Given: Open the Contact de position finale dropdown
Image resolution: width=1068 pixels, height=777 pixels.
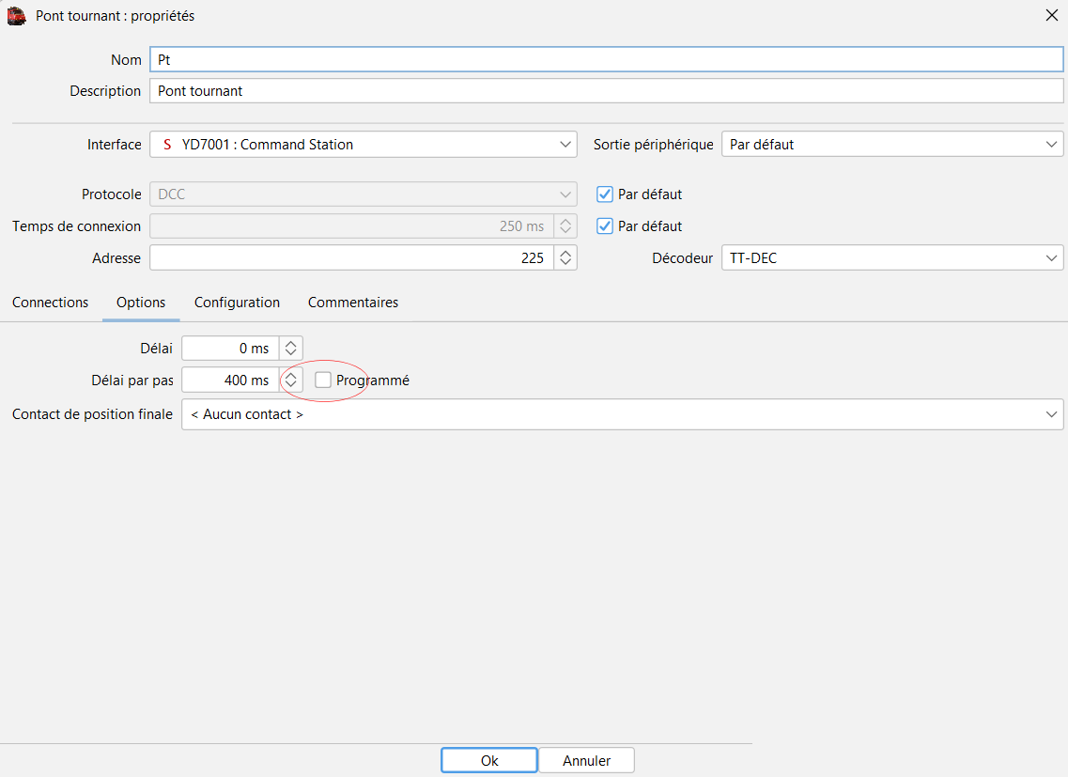Looking at the screenshot, I should (623, 414).
